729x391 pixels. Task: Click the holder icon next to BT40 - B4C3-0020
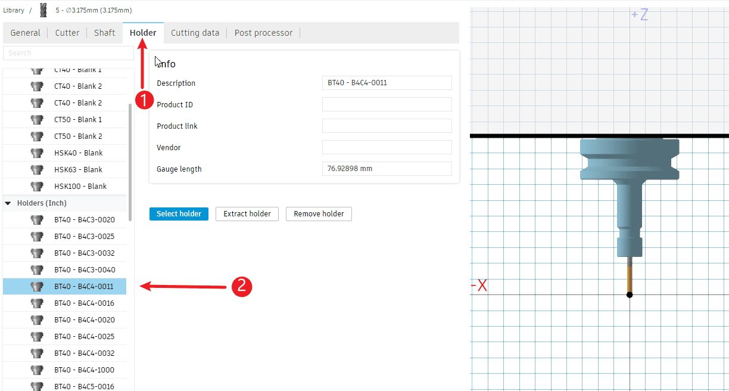[x=37, y=220]
